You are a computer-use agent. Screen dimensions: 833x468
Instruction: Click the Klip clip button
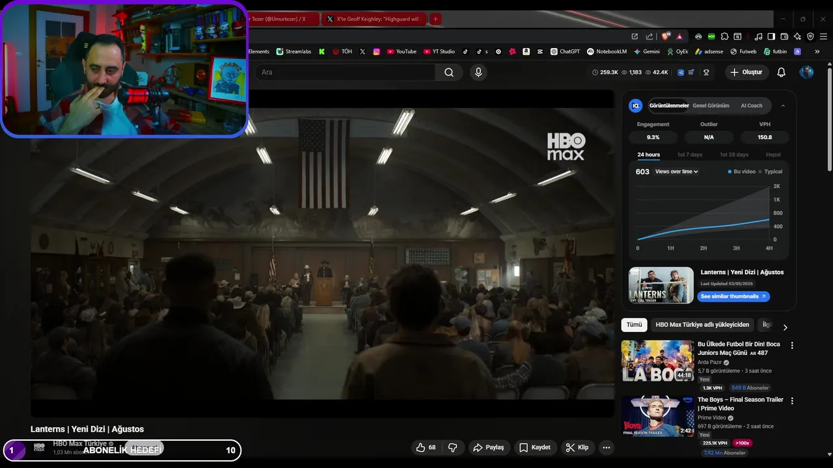tap(577, 447)
